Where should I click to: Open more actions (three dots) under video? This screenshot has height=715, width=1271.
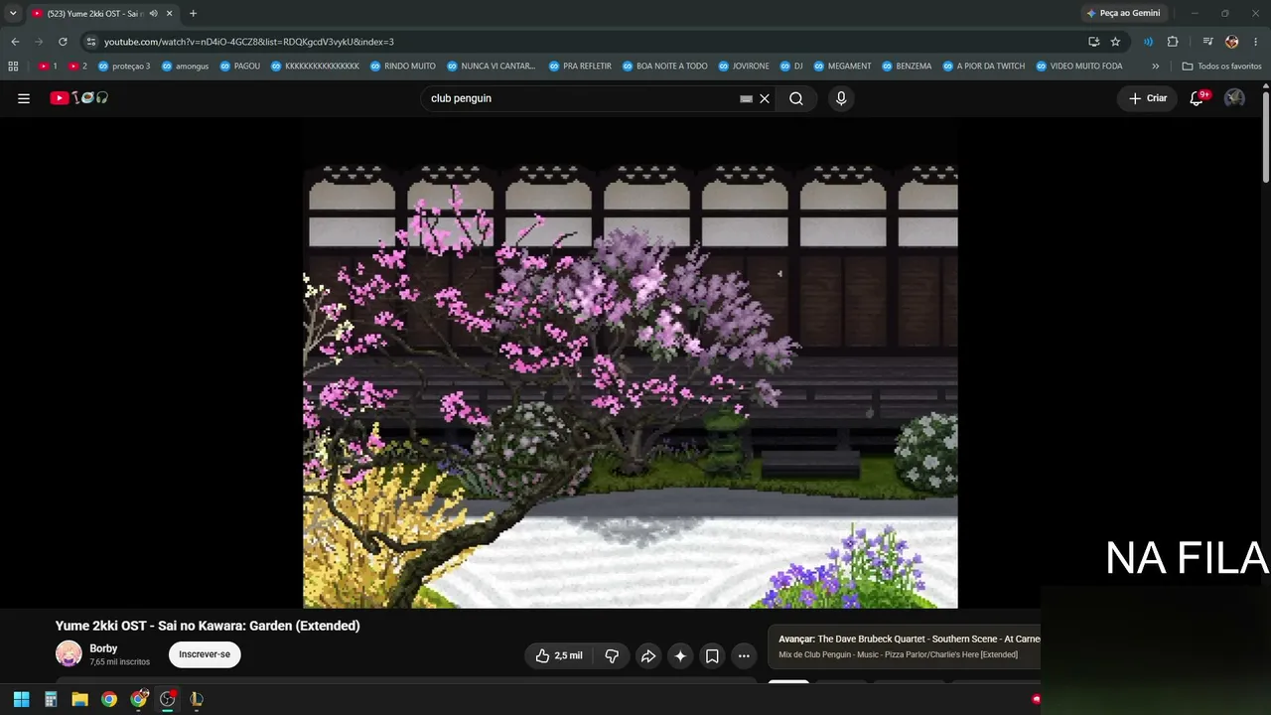click(744, 655)
